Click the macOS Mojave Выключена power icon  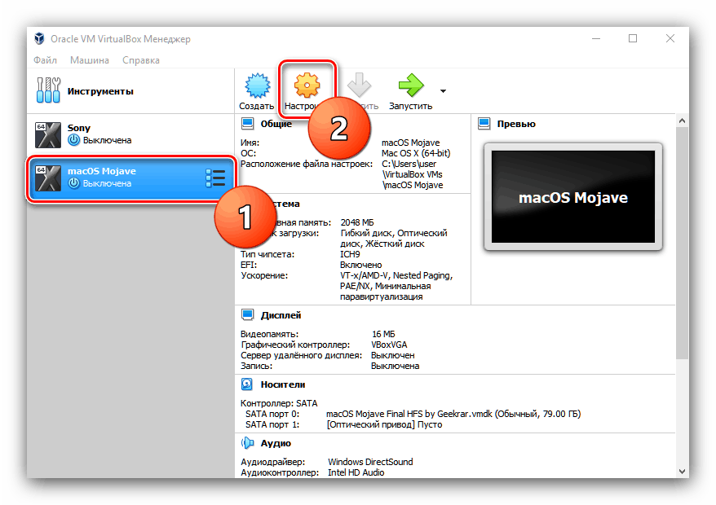[x=73, y=183]
